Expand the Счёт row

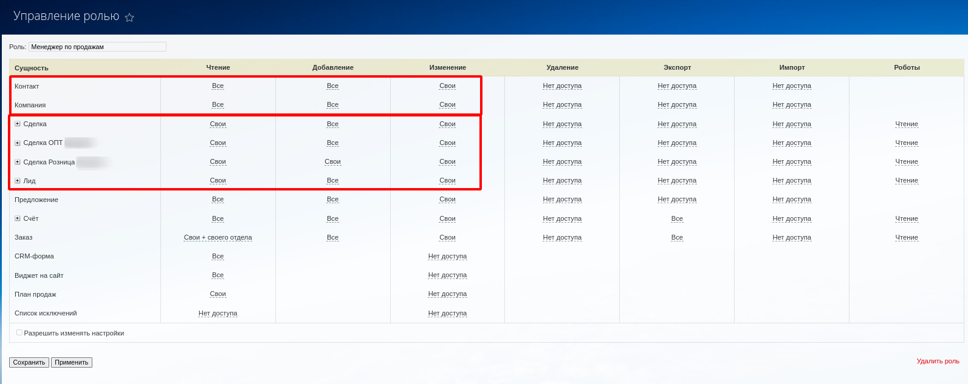18,218
